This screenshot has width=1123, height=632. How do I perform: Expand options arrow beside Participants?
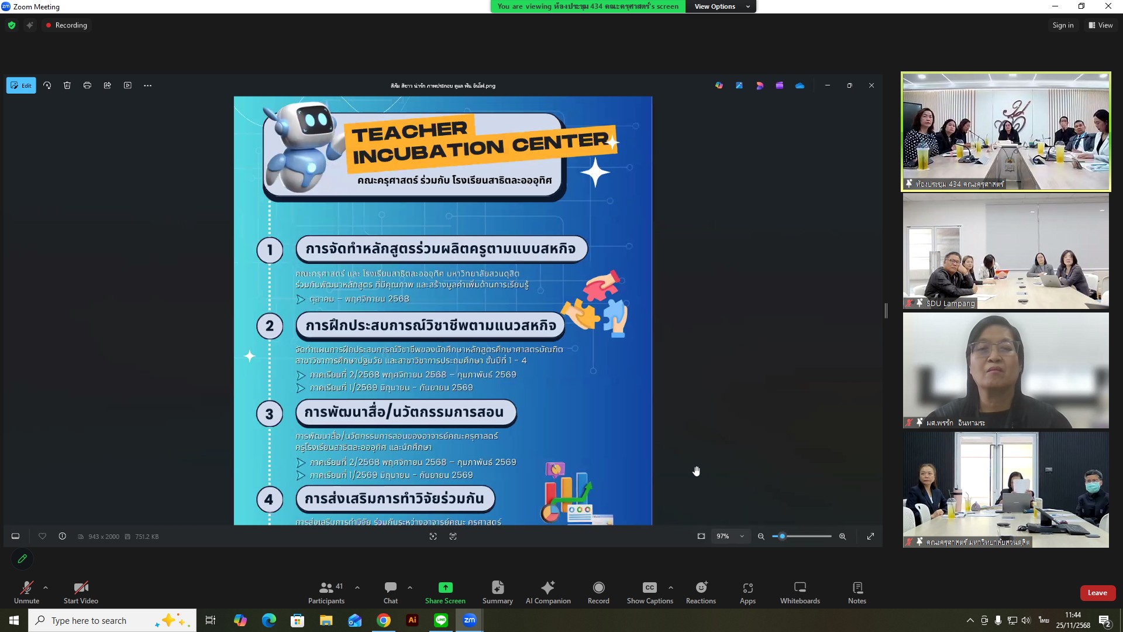click(x=357, y=587)
